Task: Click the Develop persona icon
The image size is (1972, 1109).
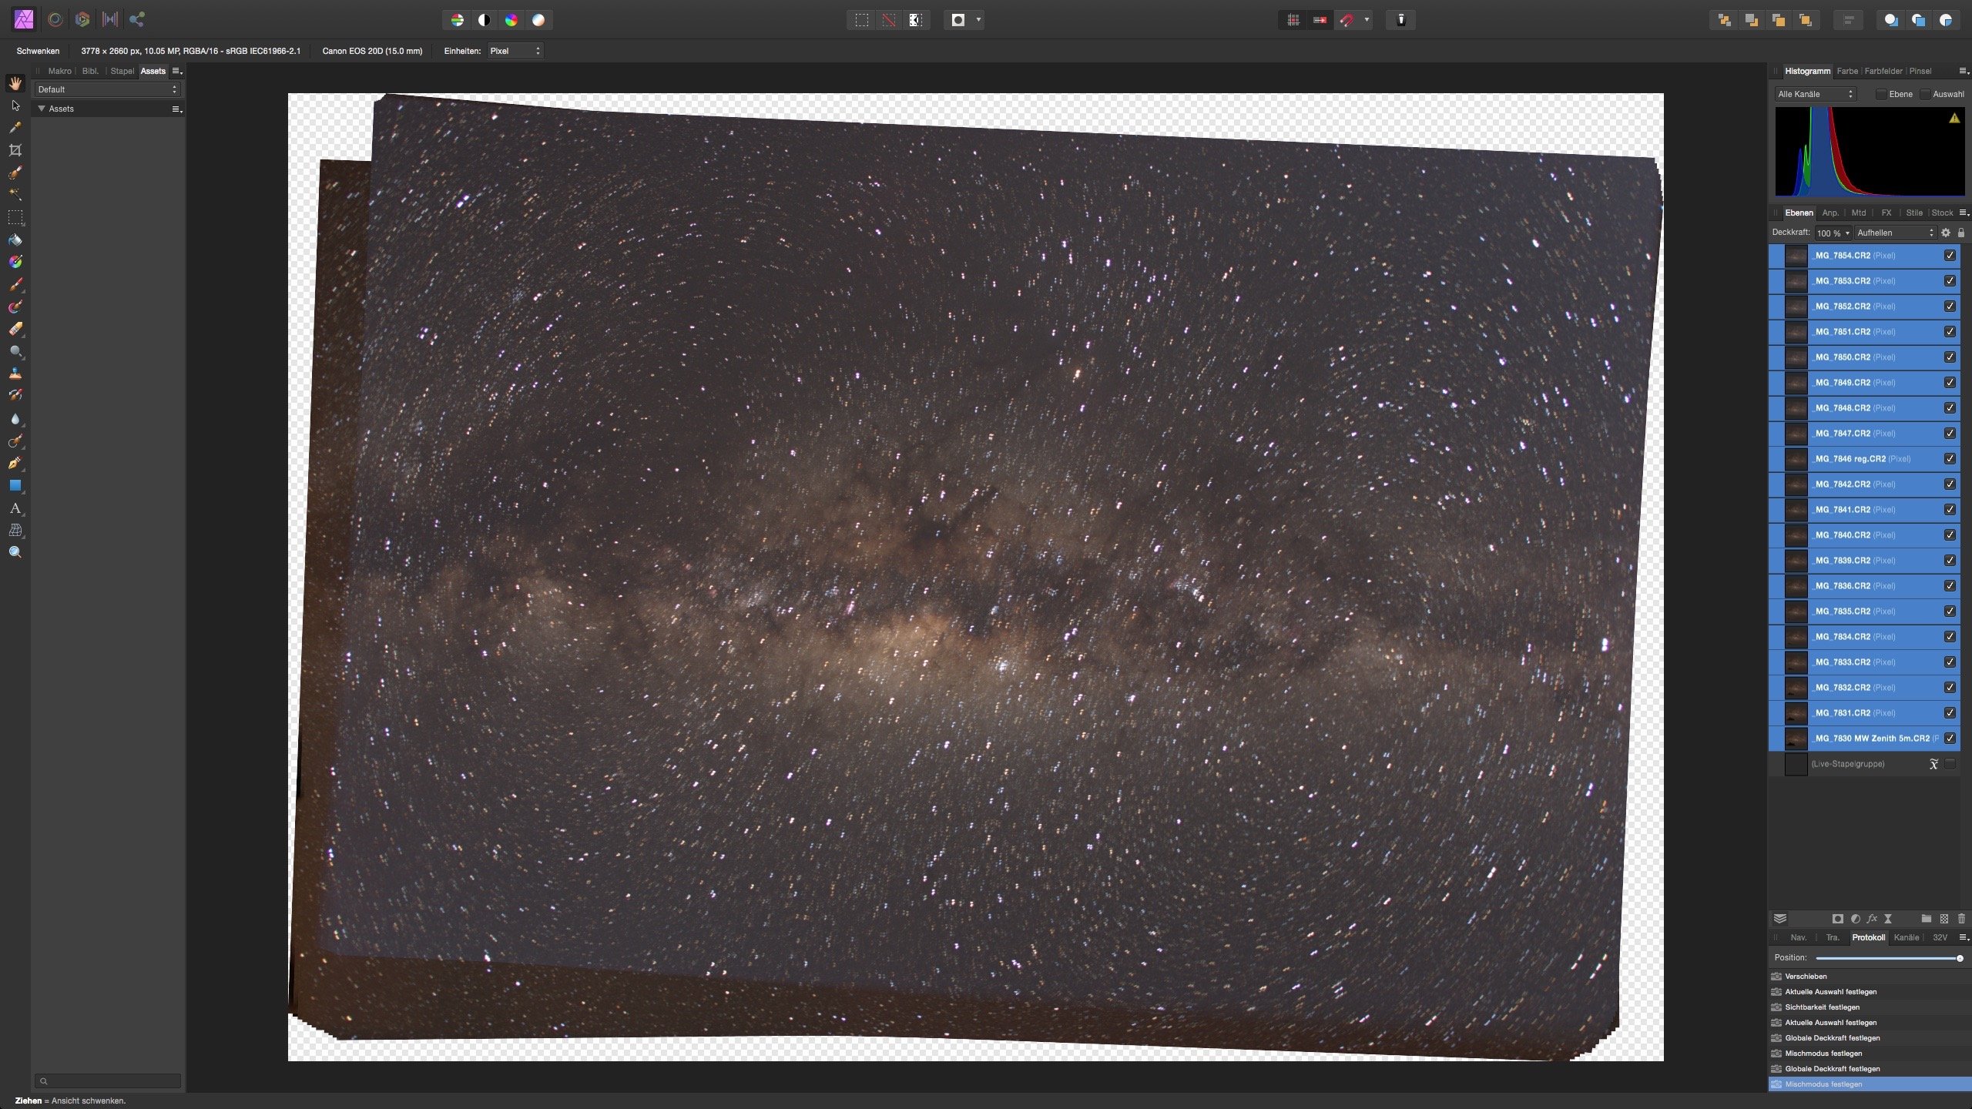Action: (x=82, y=20)
